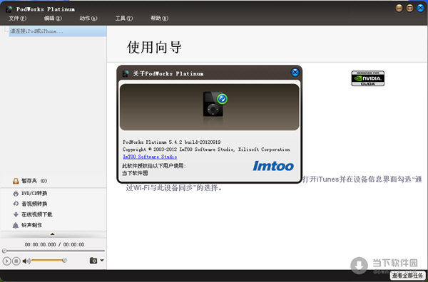
Task: Click the NVIDIA CUDA badge
Action: (x=367, y=78)
